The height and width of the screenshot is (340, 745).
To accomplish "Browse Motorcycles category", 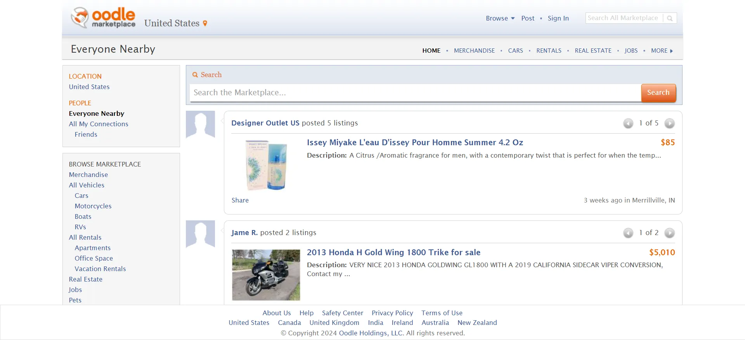I will point(93,206).
